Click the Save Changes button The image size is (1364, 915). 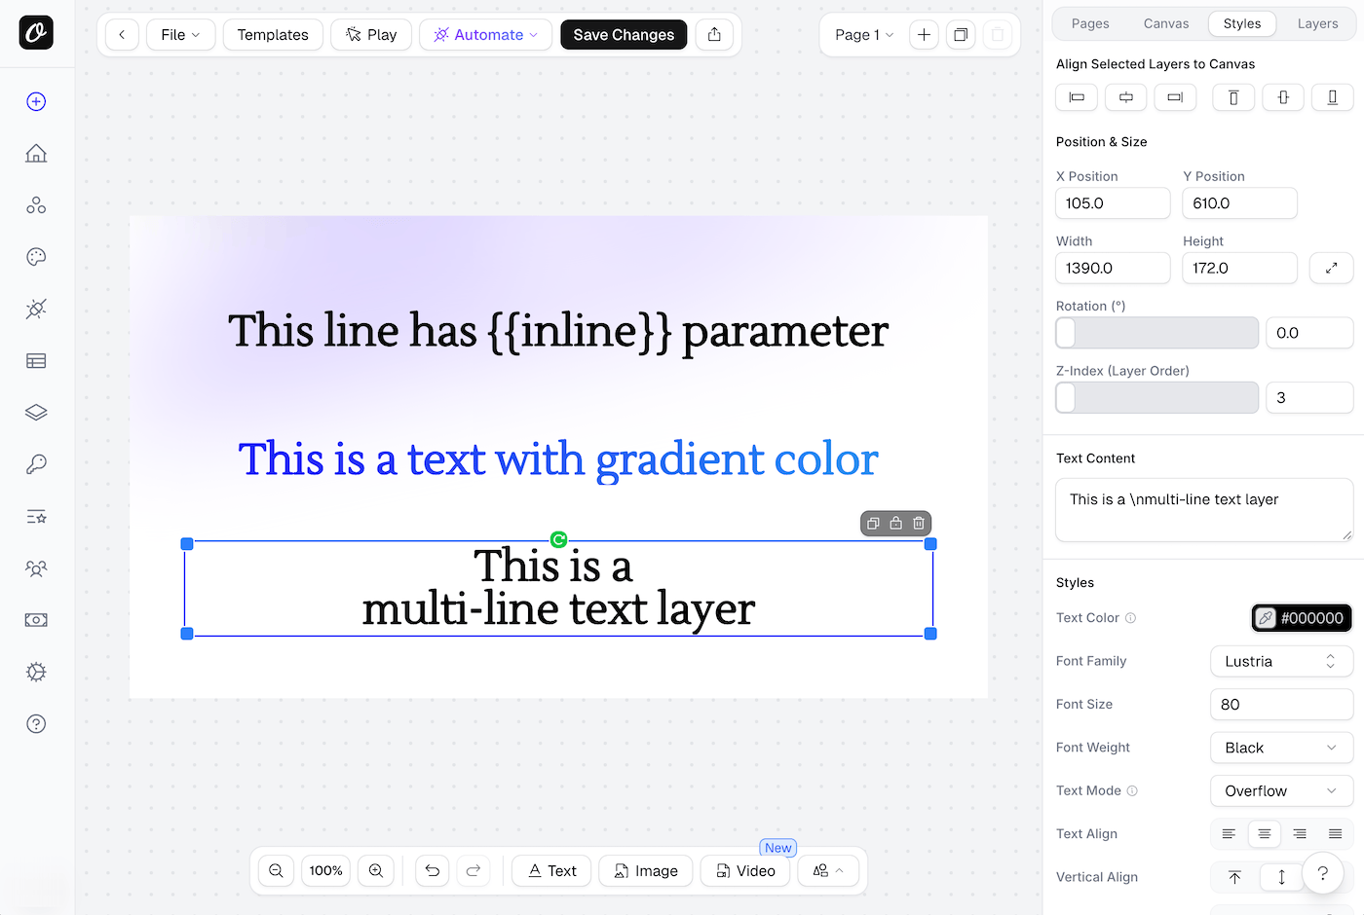624,34
